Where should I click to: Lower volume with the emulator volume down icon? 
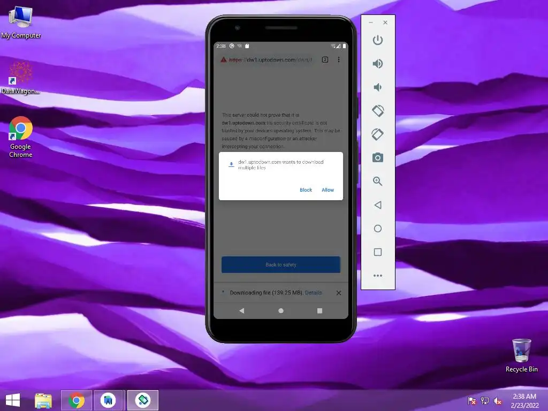pyautogui.click(x=377, y=87)
